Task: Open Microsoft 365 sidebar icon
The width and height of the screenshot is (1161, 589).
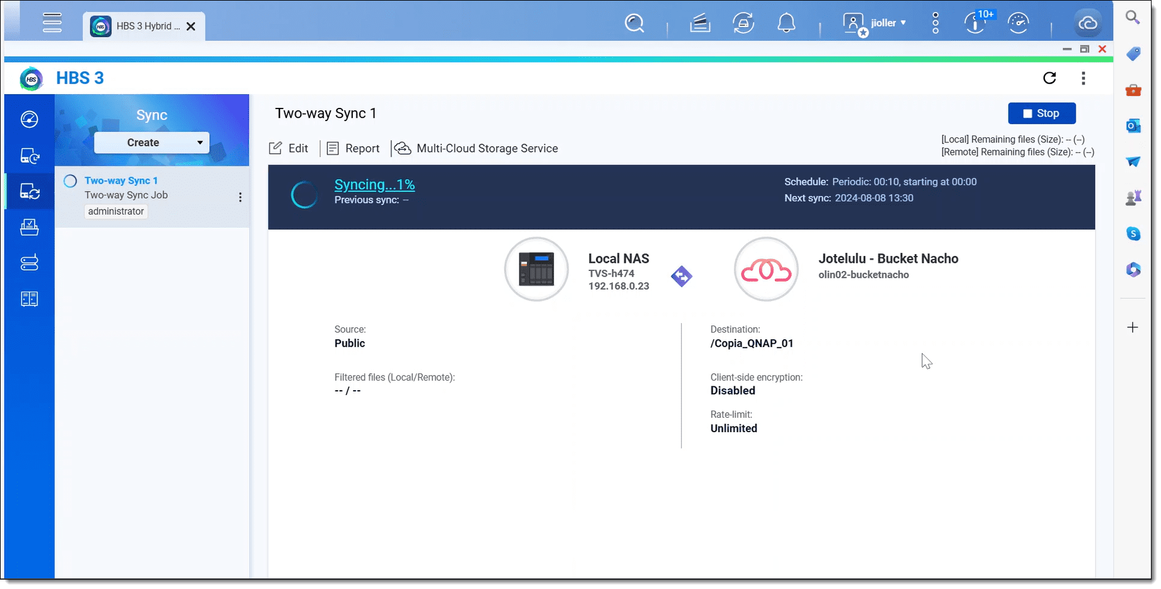Action: (1133, 270)
